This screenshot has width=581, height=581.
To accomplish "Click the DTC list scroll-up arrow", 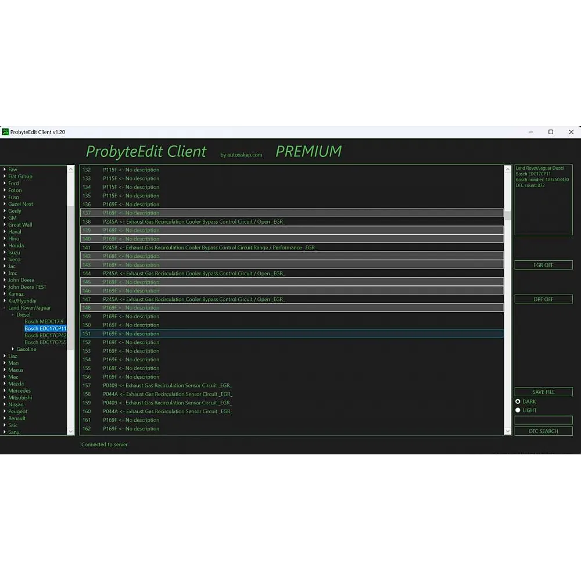I will pyautogui.click(x=508, y=170).
